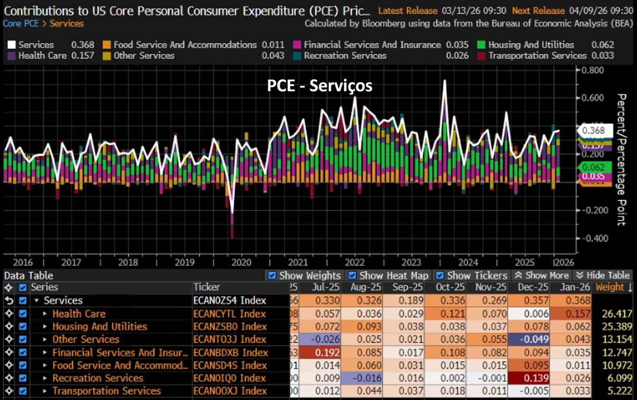Screen dimensions: 637x400
Task: Click the Show More button
Action: tap(542, 276)
